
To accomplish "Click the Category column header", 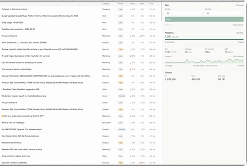I will pyautogui.click(x=106, y=4).
